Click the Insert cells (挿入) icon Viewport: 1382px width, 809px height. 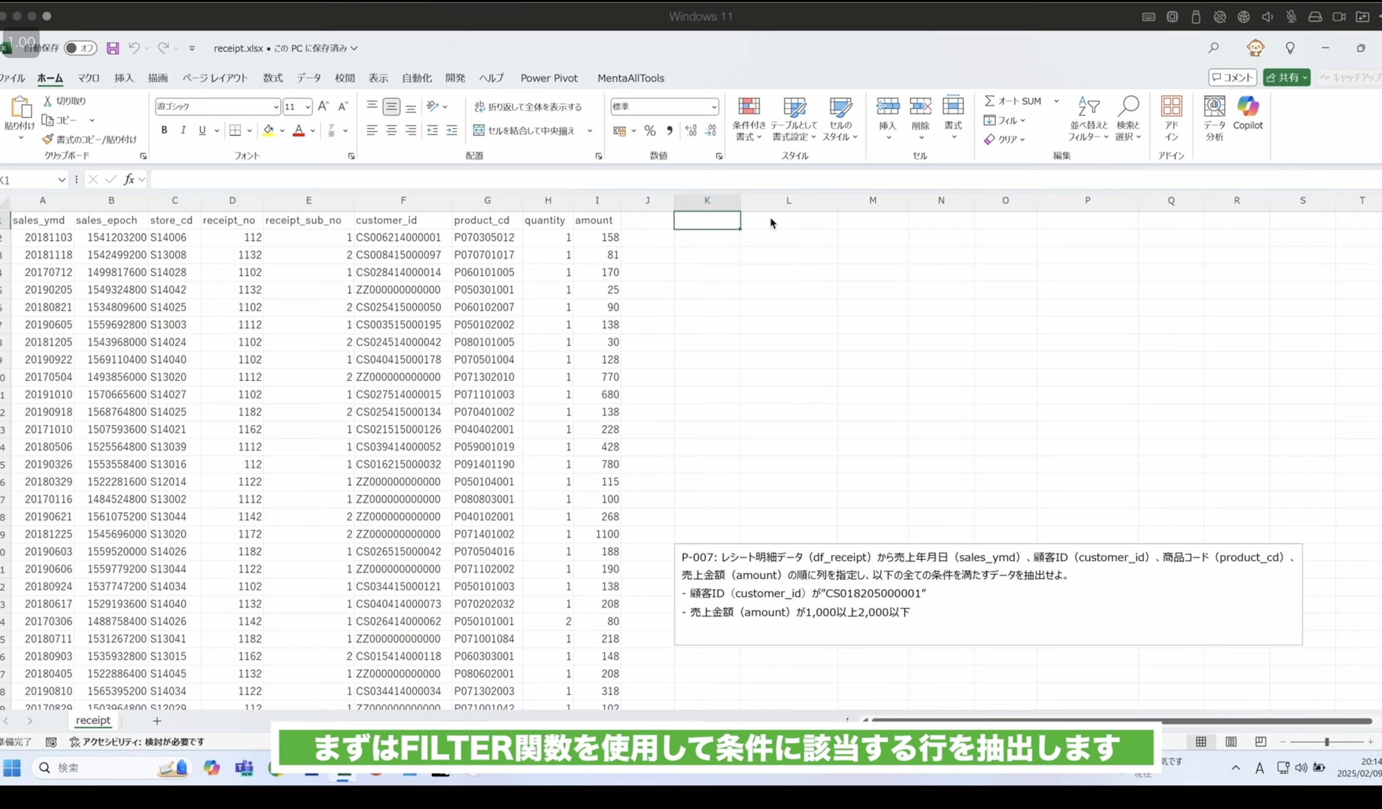888,106
